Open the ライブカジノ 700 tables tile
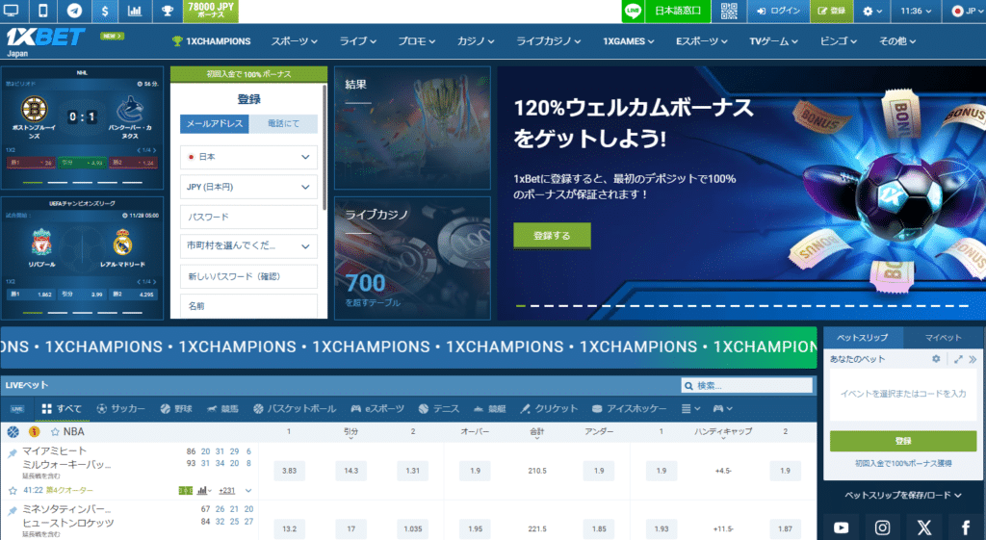This screenshot has width=986, height=540. point(412,258)
